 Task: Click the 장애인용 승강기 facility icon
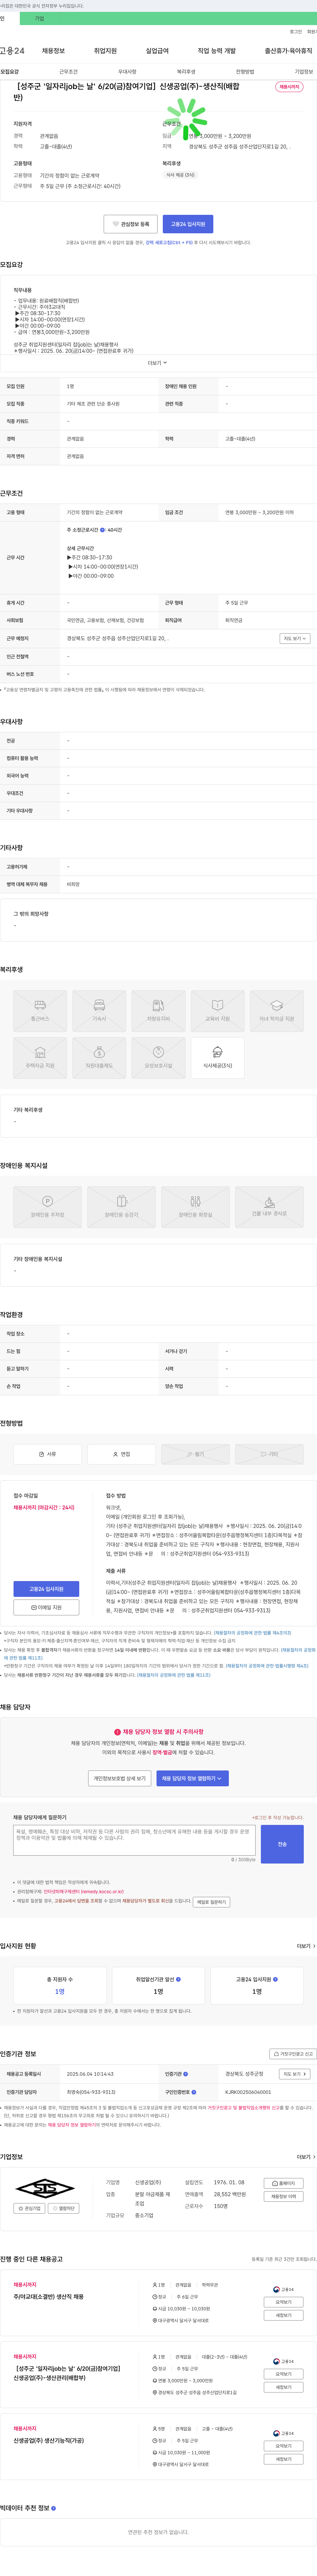click(121, 1207)
